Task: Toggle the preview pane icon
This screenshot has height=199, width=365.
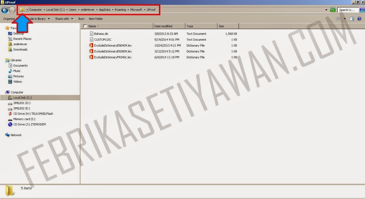Action: point(352,19)
